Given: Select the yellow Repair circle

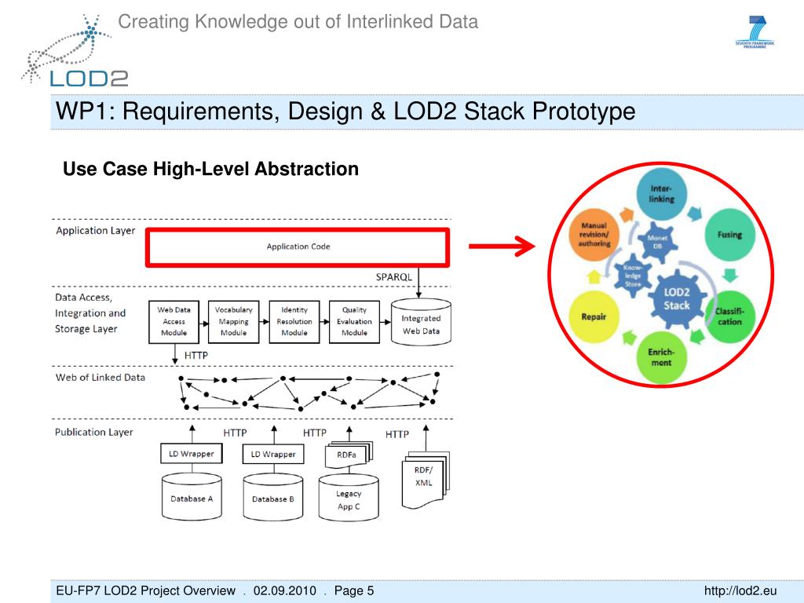Looking at the screenshot, I should coord(594,317).
